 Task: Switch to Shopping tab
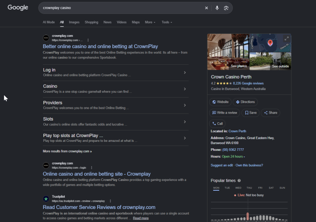click(x=91, y=22)
